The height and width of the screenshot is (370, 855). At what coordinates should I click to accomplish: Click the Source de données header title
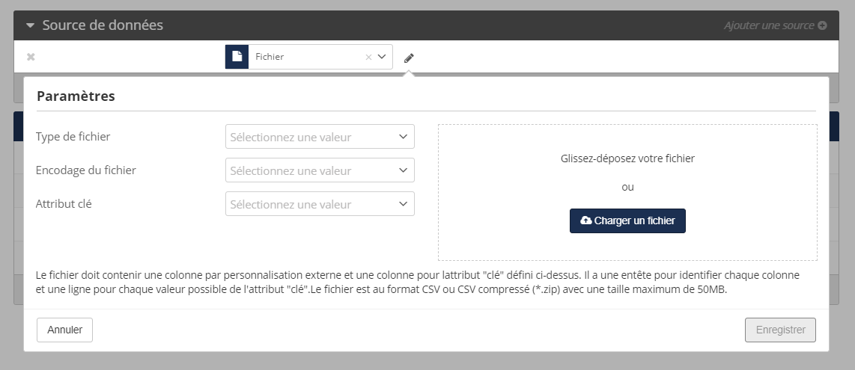(x=103, y=25)
